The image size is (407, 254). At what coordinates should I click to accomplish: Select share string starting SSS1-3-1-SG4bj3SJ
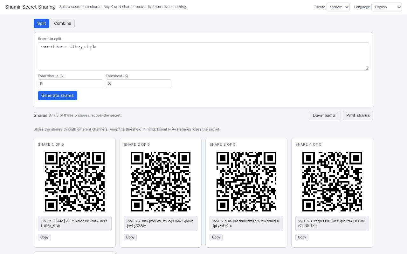pos(75,224)
